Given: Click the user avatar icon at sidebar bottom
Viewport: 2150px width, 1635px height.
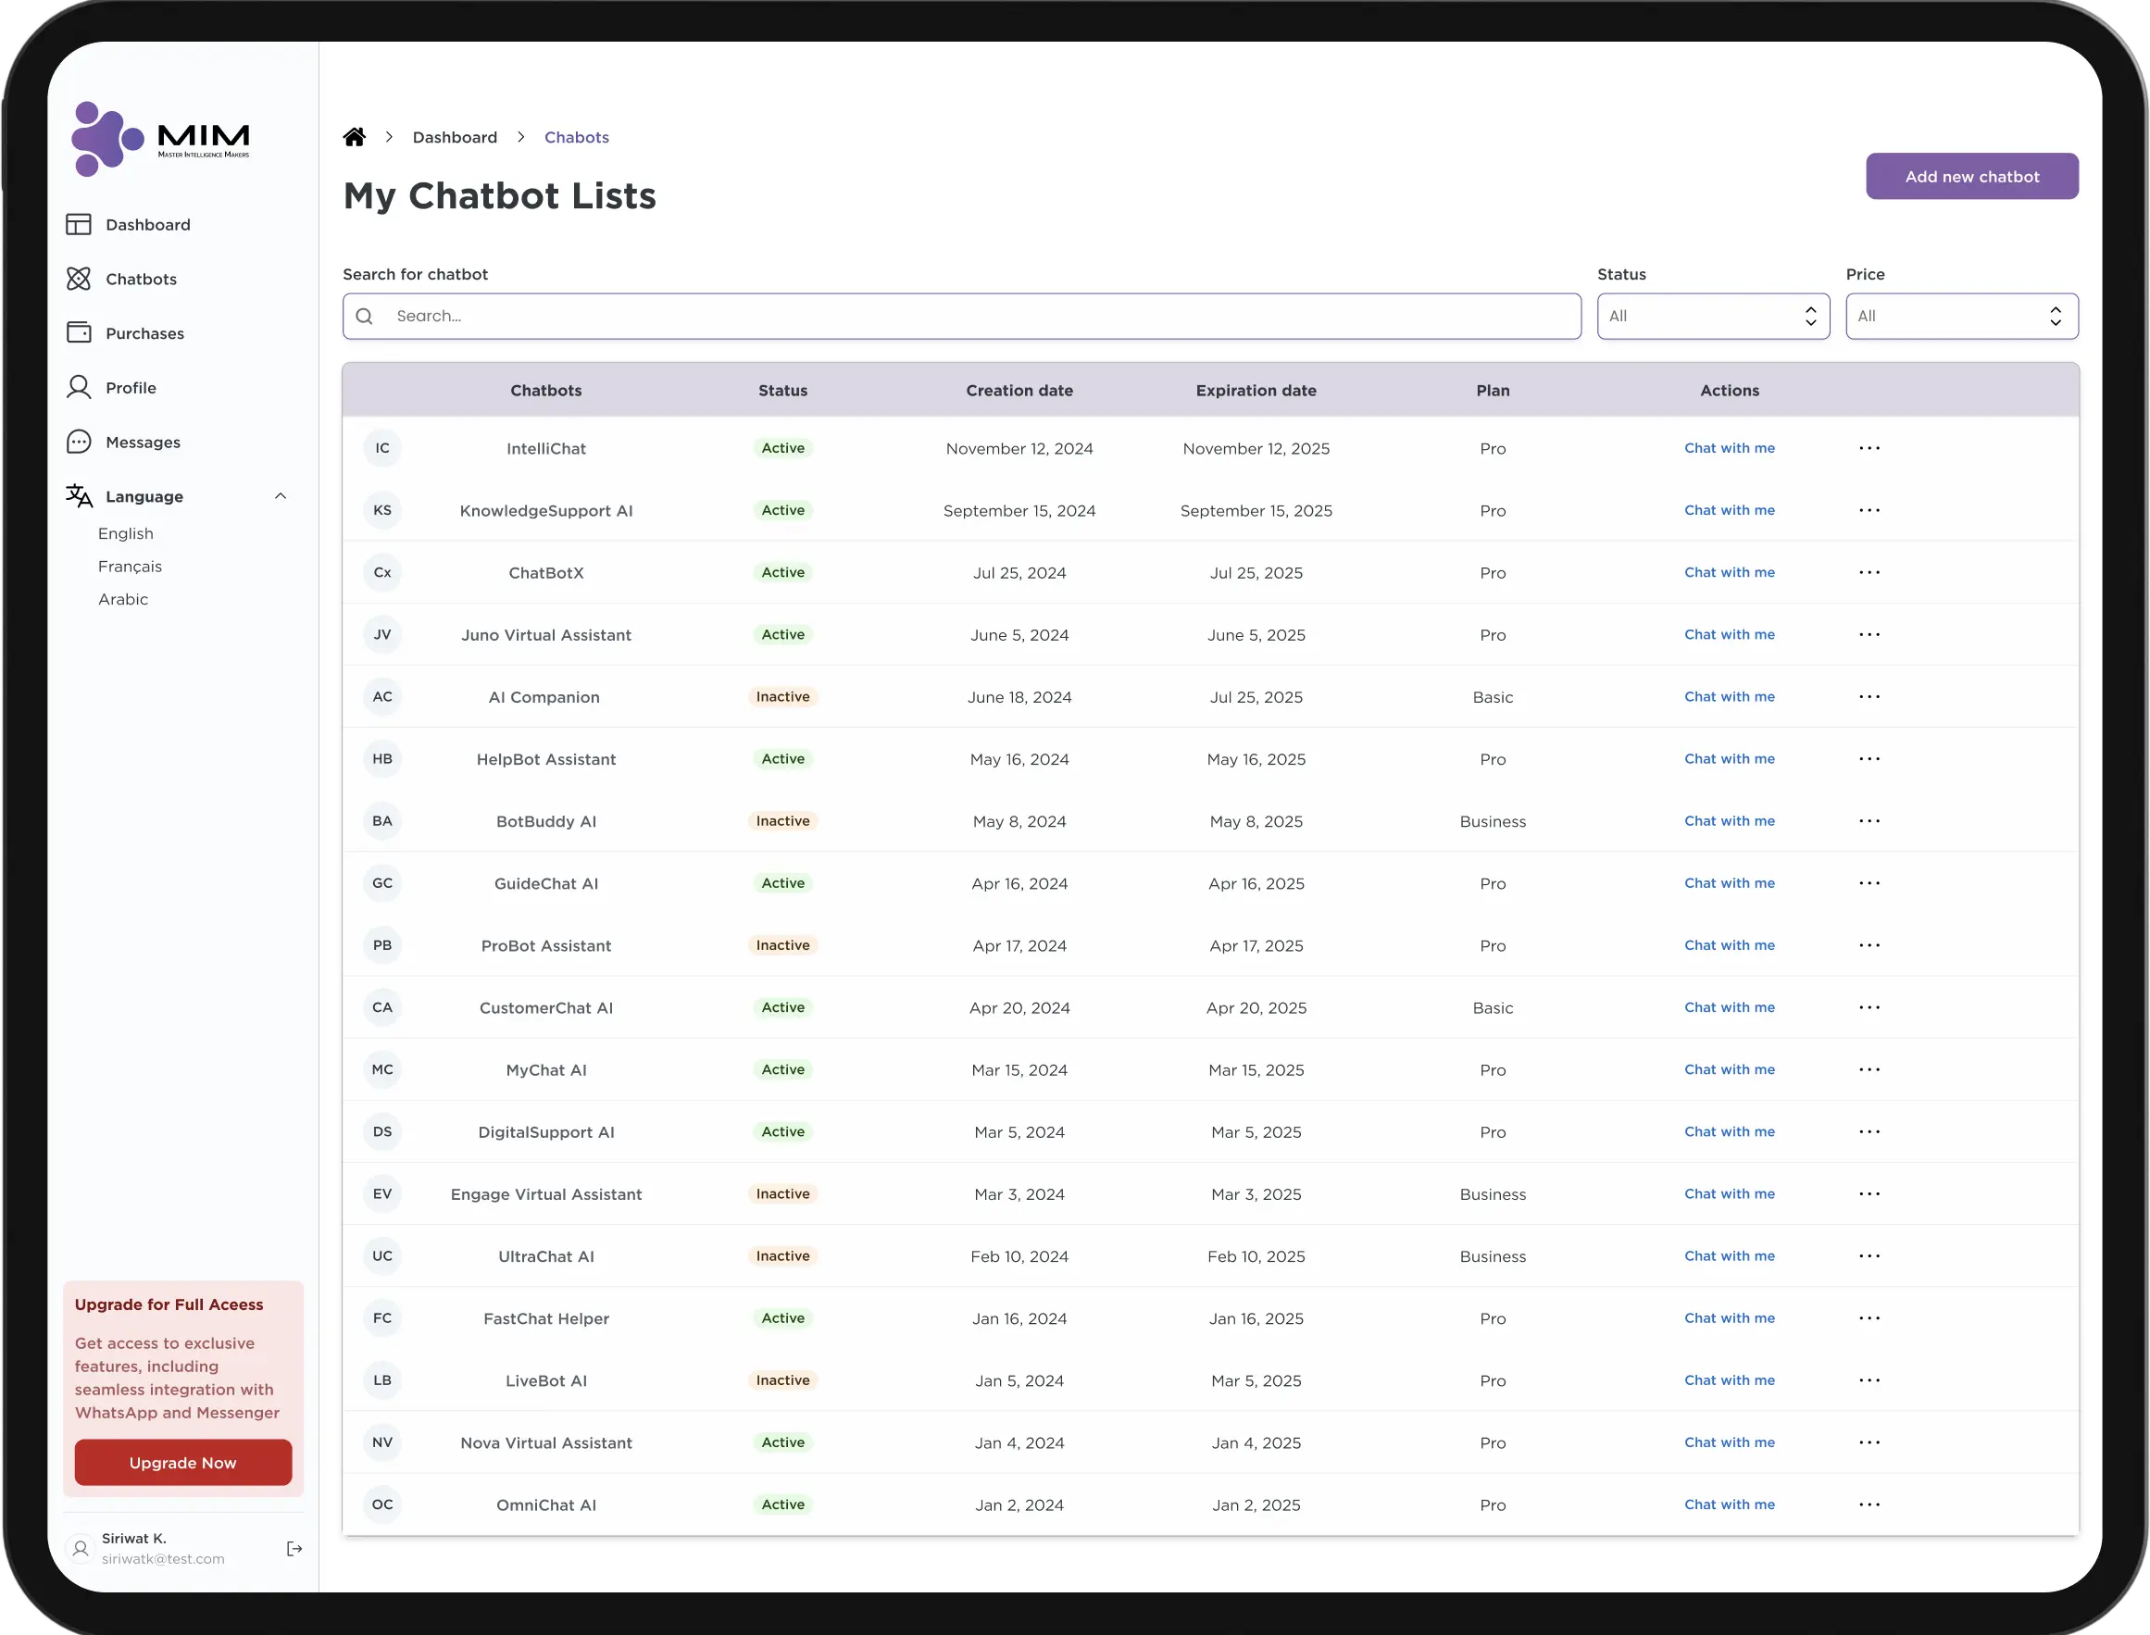Looking at the screenshot, I should pos(81,1548).
